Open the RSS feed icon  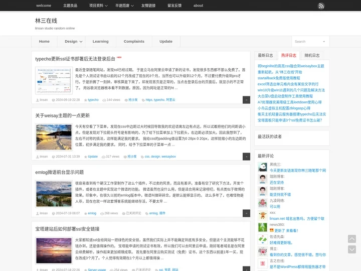(321, 6)
